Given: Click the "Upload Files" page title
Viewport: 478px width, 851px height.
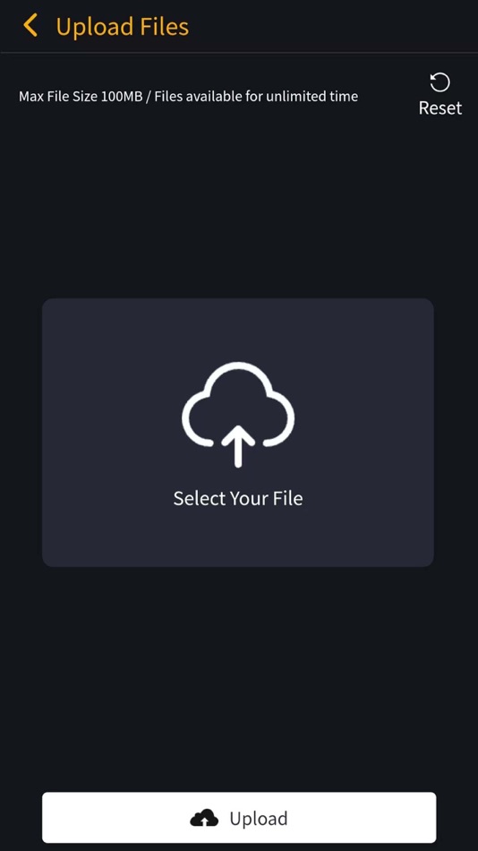Looking at the screenshot, I should pos(122,27).
